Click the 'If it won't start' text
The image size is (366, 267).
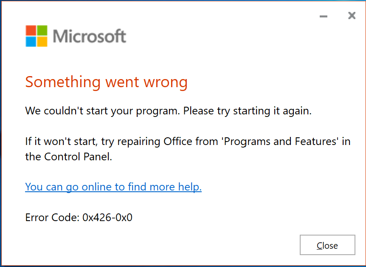(62, 142)
